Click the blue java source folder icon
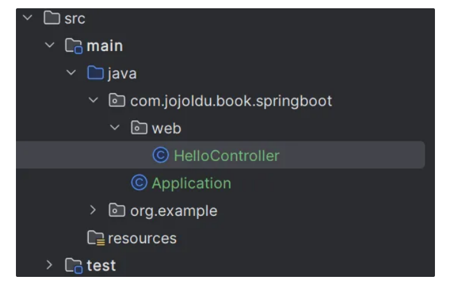456x289 pixels. tap(96, 73)
